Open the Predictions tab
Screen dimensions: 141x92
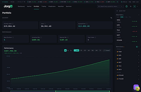click(52, 6)
